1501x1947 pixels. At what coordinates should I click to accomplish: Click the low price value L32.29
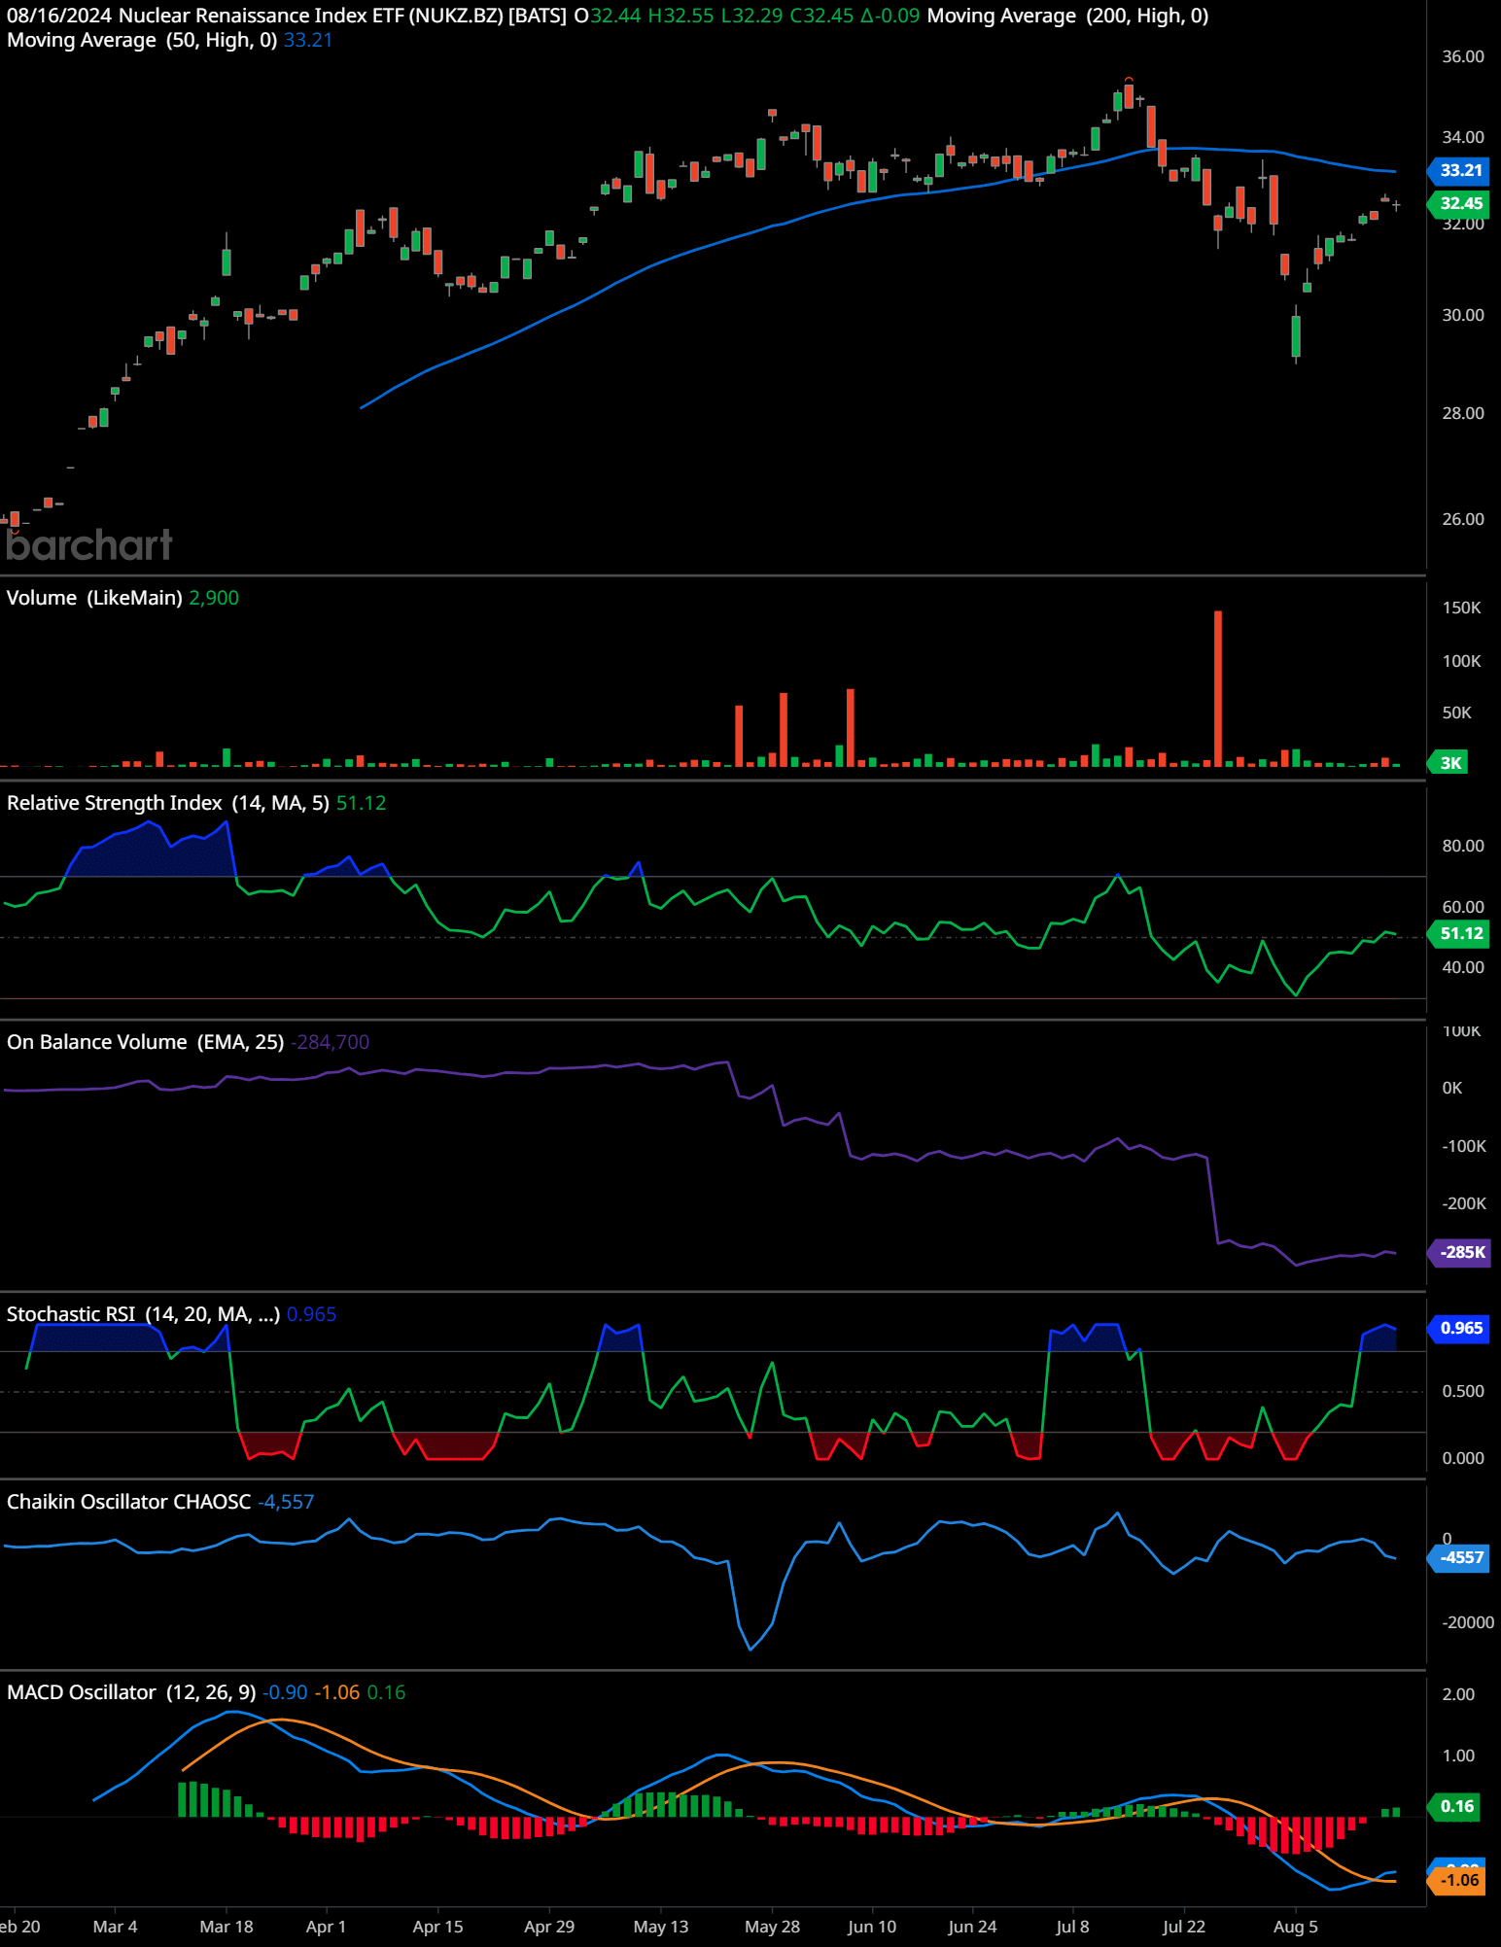coord(751,16)
